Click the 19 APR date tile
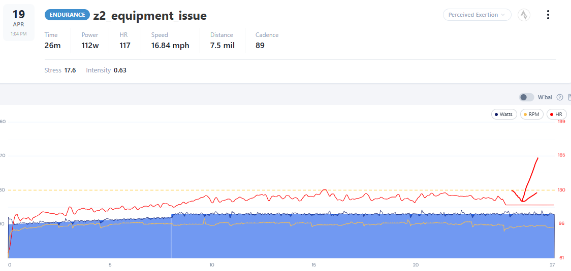The image size is (571, 271). coord(19,22)
